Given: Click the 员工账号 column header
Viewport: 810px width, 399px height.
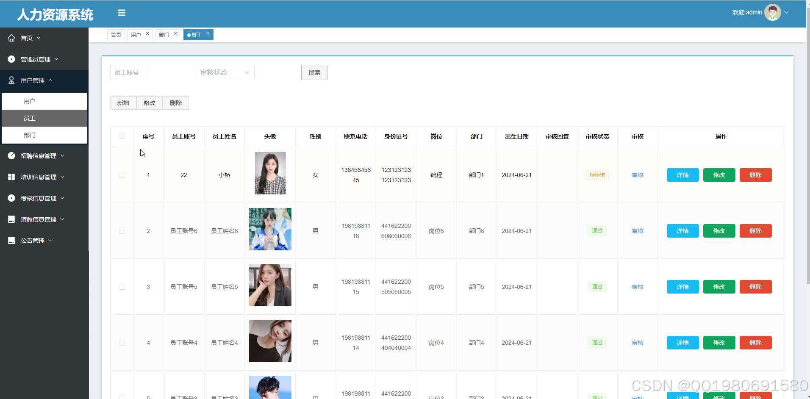Looking at the screenshot, I should tap(184, 136).
